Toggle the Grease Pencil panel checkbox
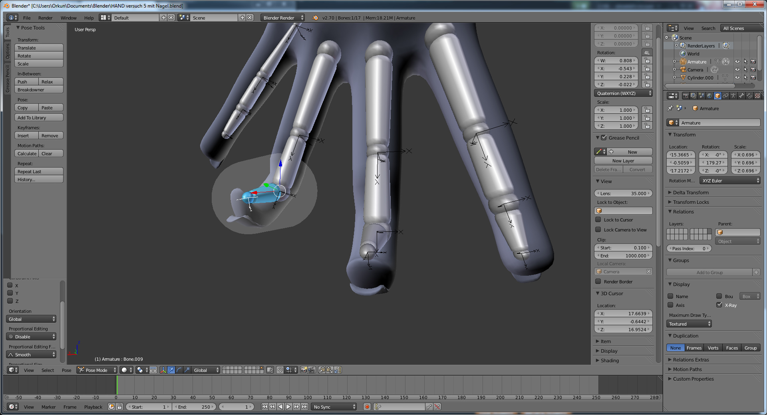The height and width of the screenshot is (415, 767). click(x=604, y=137)
